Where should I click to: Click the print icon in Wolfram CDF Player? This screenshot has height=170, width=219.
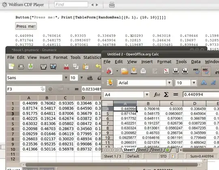pyautogui.click(x=112, y=5)
